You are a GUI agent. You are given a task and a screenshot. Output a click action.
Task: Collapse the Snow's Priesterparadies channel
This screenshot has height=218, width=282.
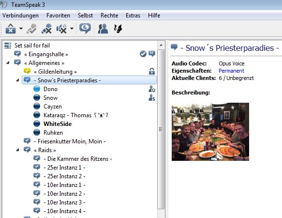tap(17, 80)
